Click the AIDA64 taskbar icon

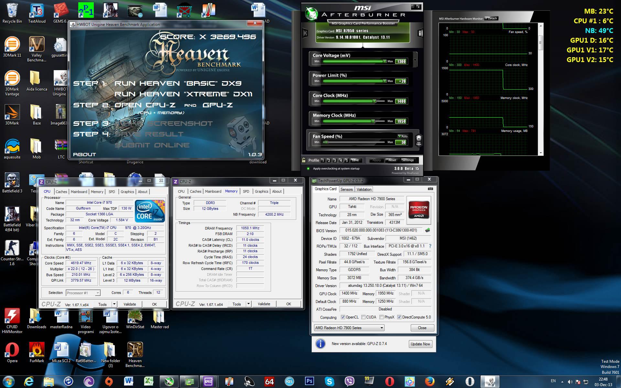[269, 382]
